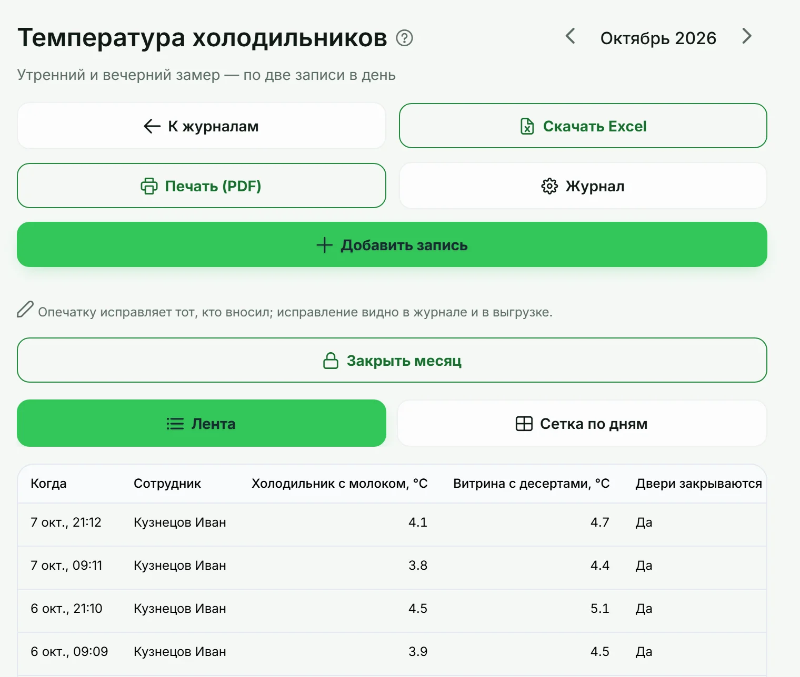
Task: Open the Журнал settings button
Action: tap(583, 186)
